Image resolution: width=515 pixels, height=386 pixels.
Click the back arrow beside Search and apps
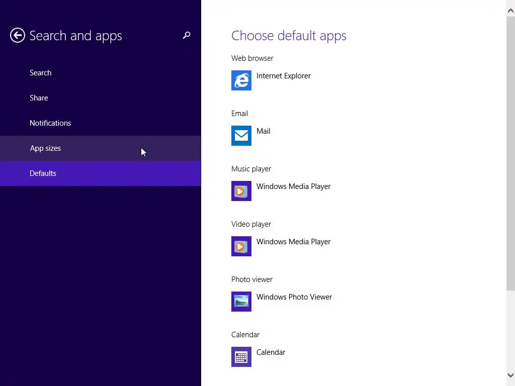pyautogui.click(x=18, y=35)
